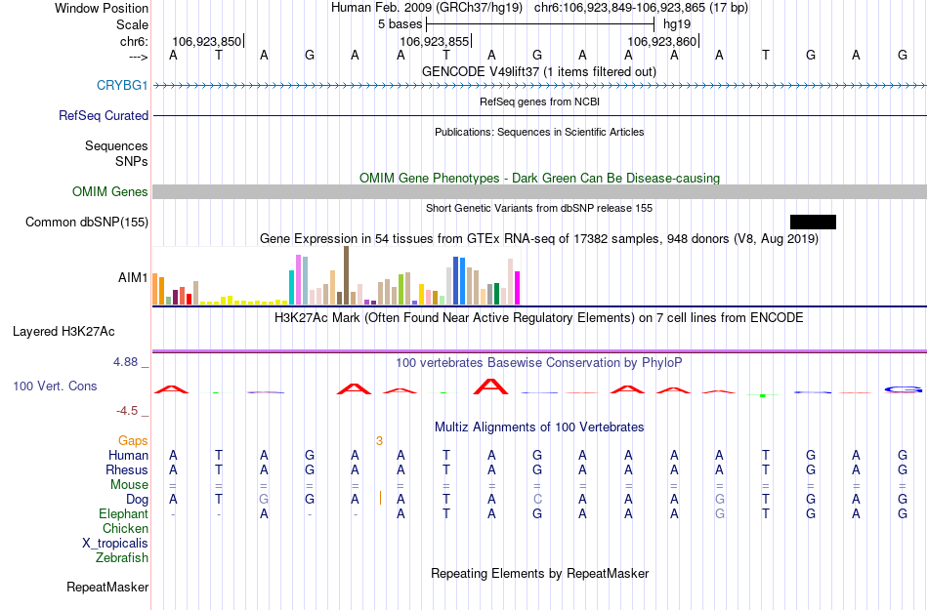
Task: Click the Window Position label
Action: coord(102,8)
